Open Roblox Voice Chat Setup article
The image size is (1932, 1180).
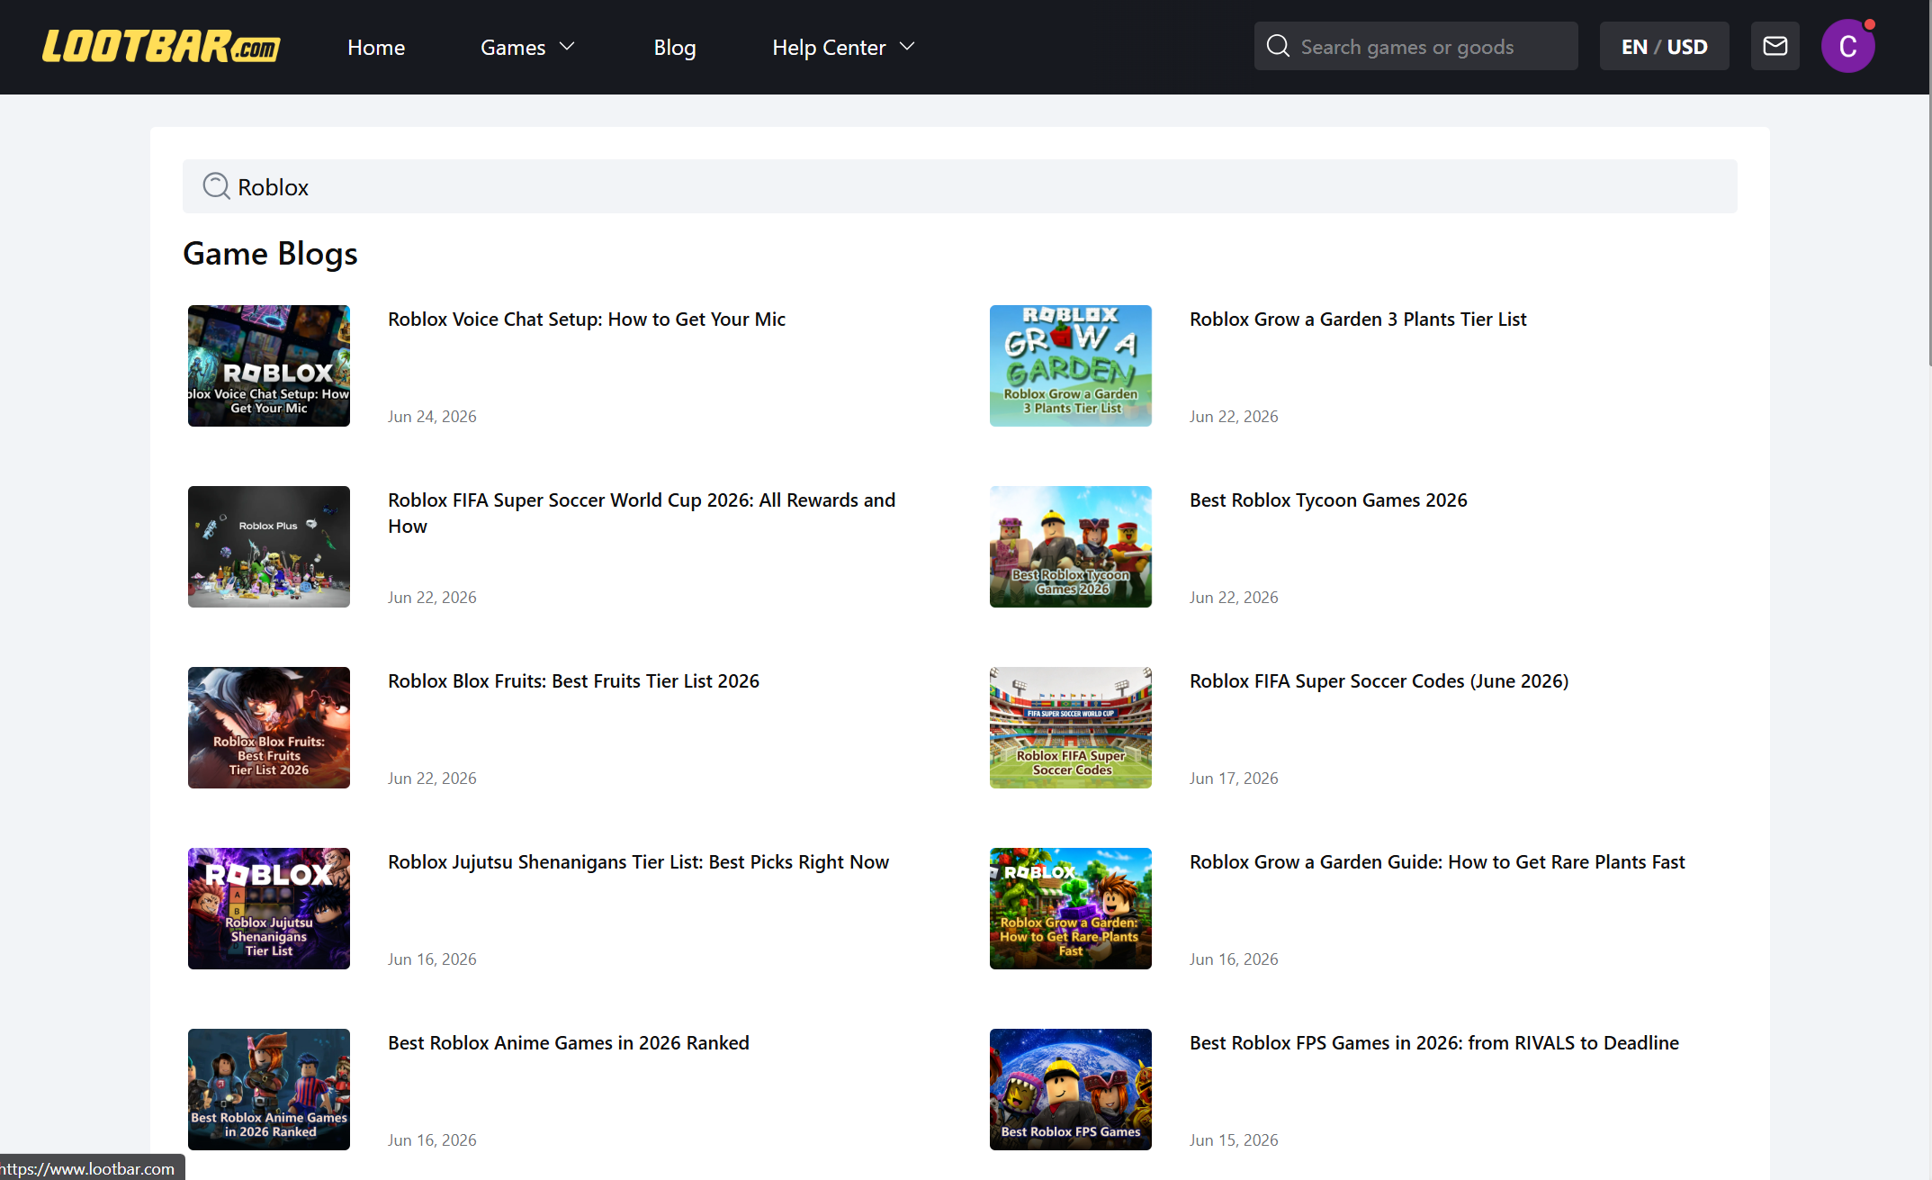click(x=587, y=320)
